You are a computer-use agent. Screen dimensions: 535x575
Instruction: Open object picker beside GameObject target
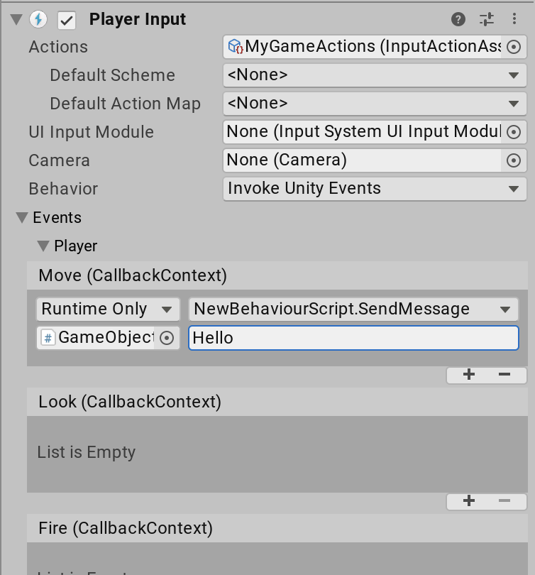point(167,338)
